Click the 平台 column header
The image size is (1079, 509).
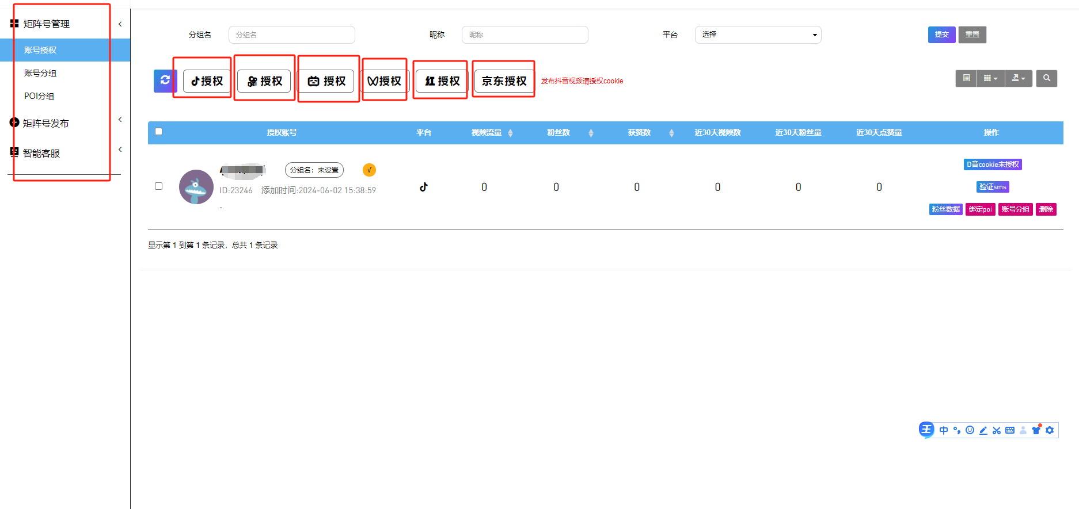[x=424, y=132]
